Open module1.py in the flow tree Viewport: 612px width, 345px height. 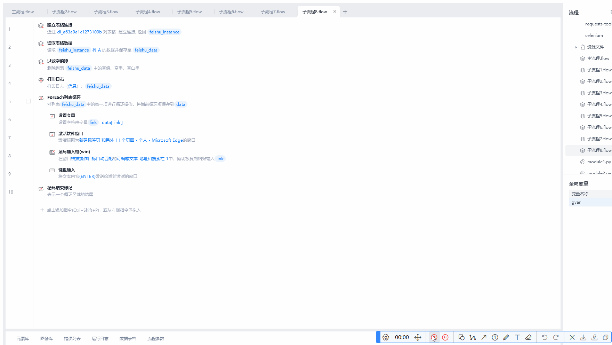(x=598, y=162)
